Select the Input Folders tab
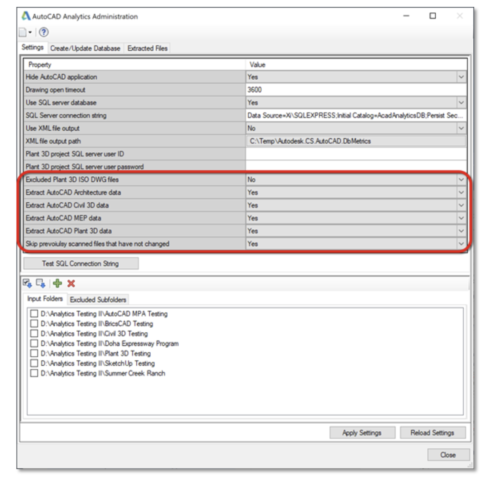The width and height of the screenshot is (494, 483). coord(45,299)
